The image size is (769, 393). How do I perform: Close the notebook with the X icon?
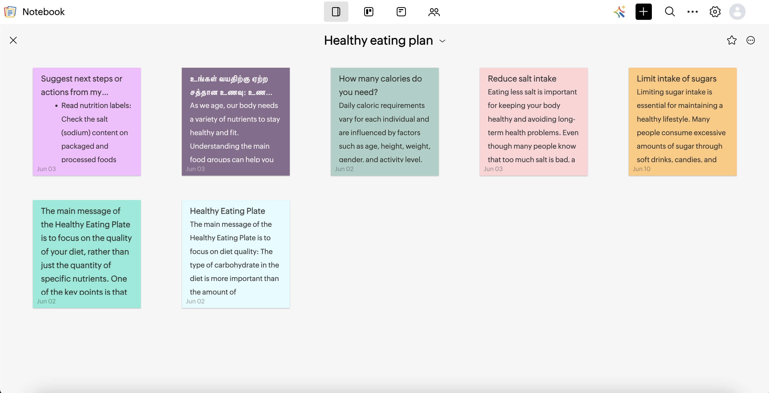[x=13, y=40]
